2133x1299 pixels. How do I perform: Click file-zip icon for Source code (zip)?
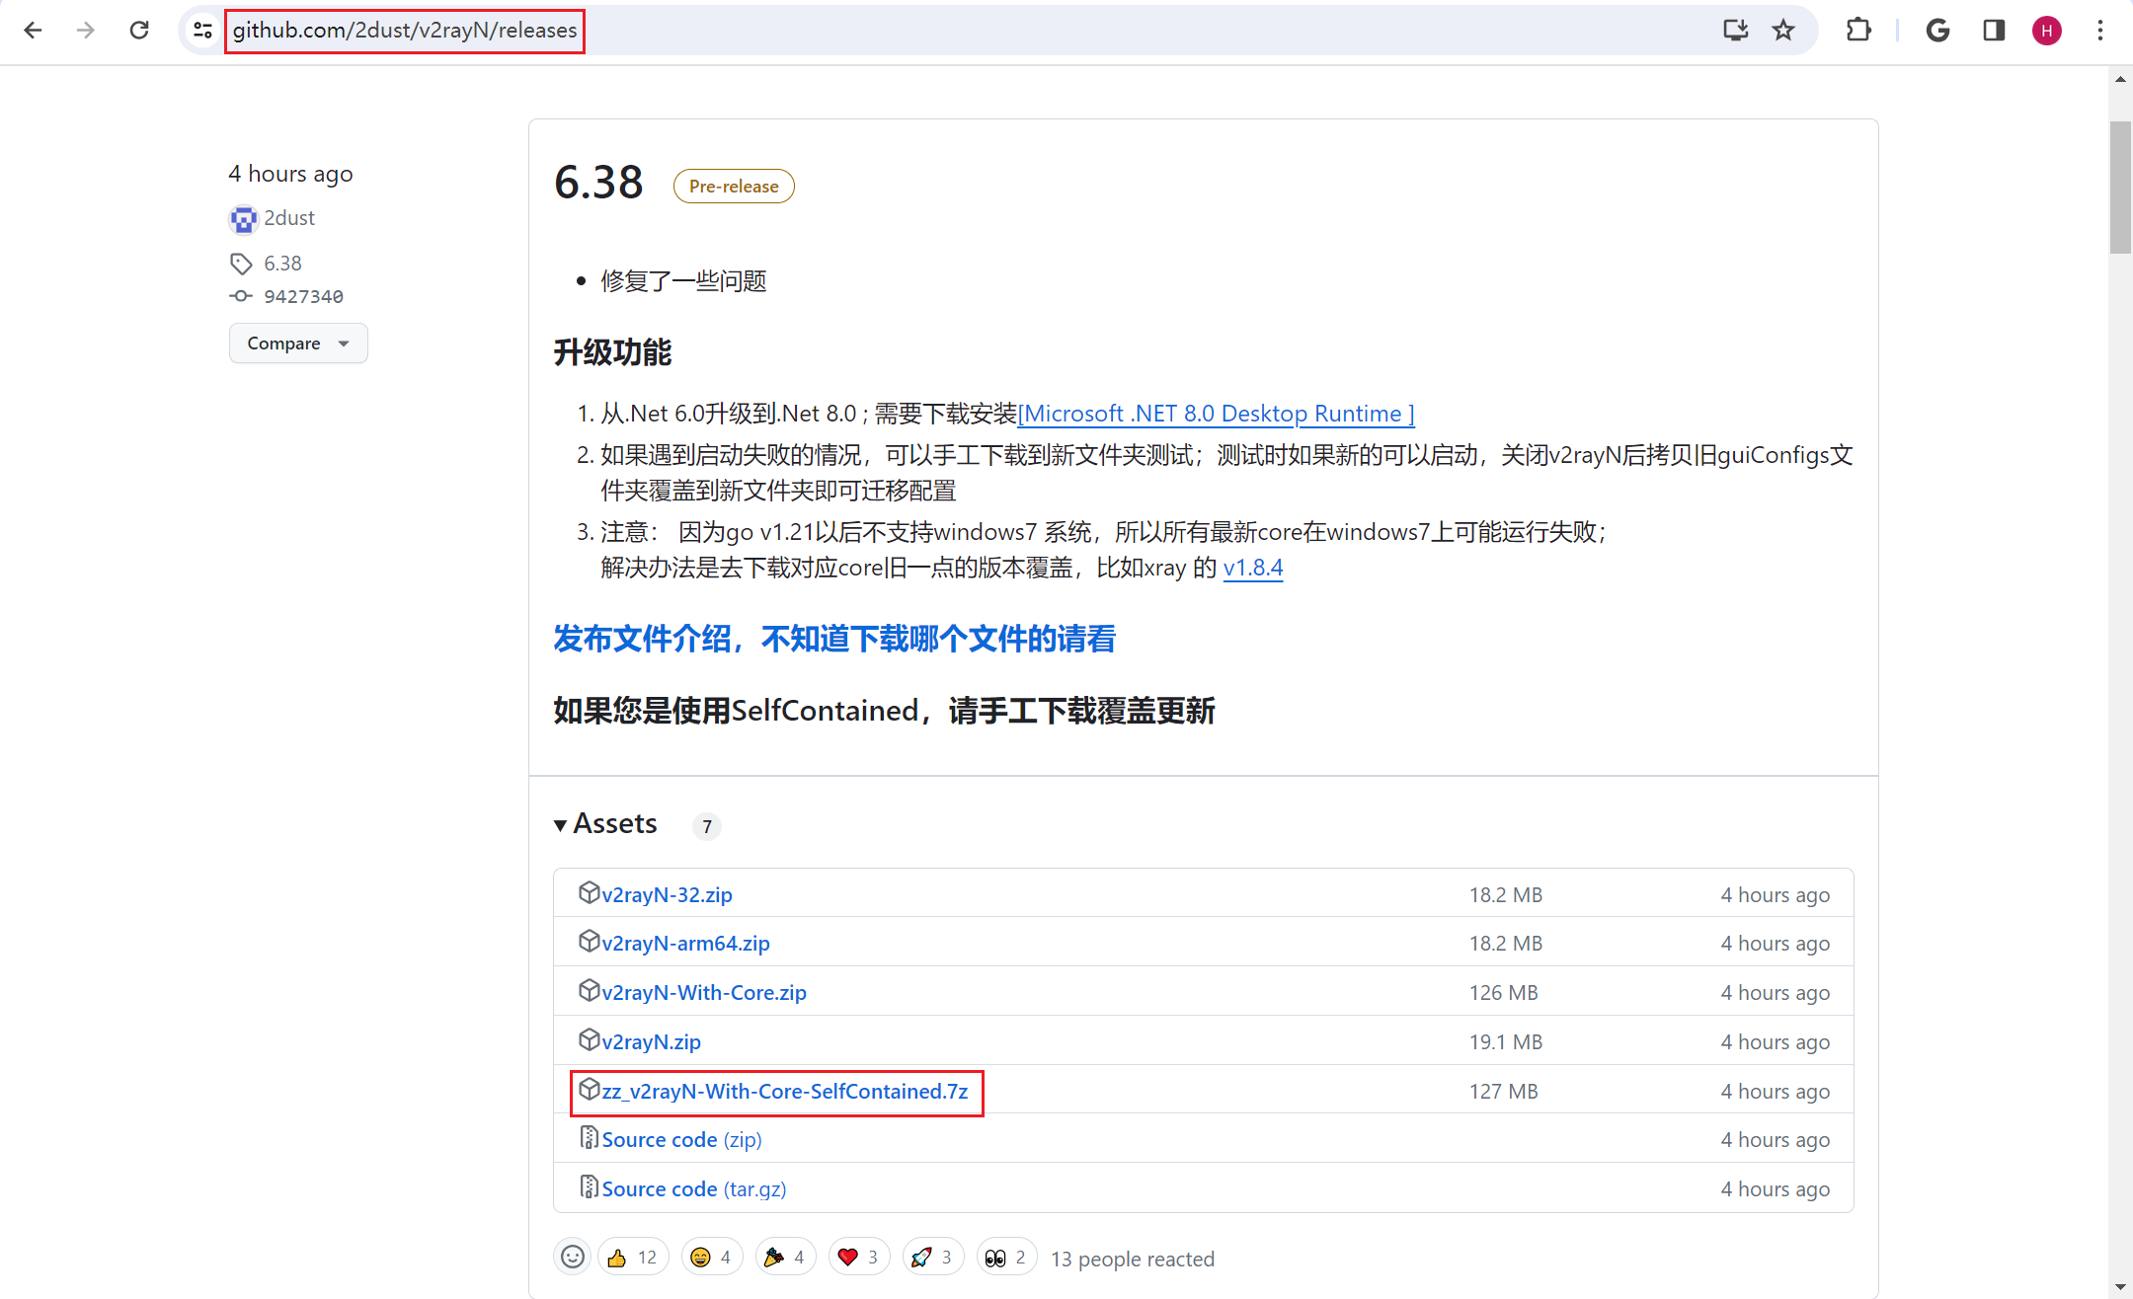coord(589,1138)
